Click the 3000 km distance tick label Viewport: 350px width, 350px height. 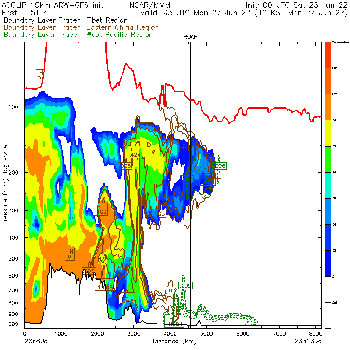[133, 334]
